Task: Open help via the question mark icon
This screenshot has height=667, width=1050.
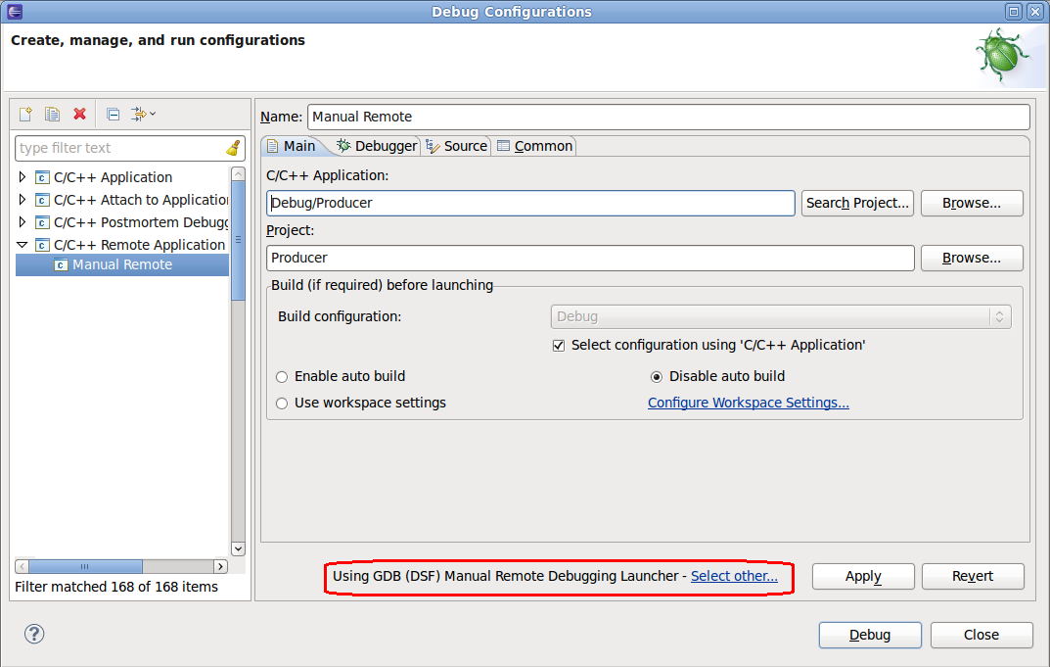Action: (34, 634)
